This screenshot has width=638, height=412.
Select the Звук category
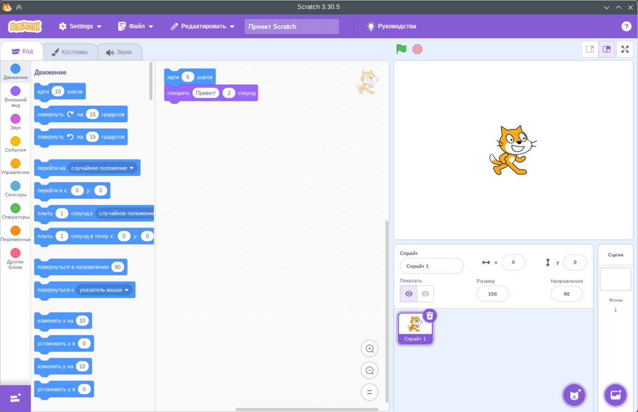pos(15,122)
